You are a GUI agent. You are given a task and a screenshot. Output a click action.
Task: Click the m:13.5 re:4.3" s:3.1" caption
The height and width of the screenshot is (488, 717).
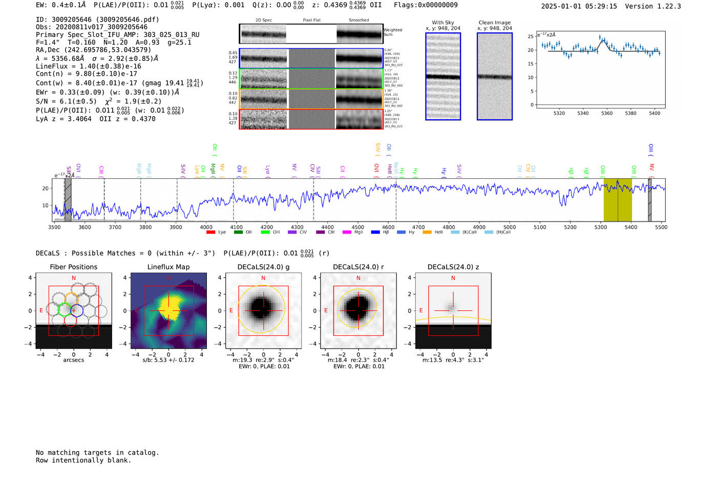(x=453, y=360)
